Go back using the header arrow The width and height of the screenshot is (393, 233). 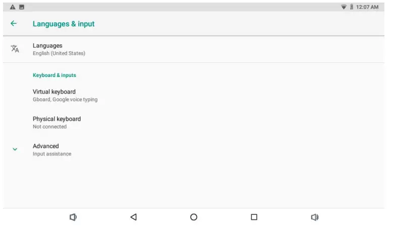14,24
